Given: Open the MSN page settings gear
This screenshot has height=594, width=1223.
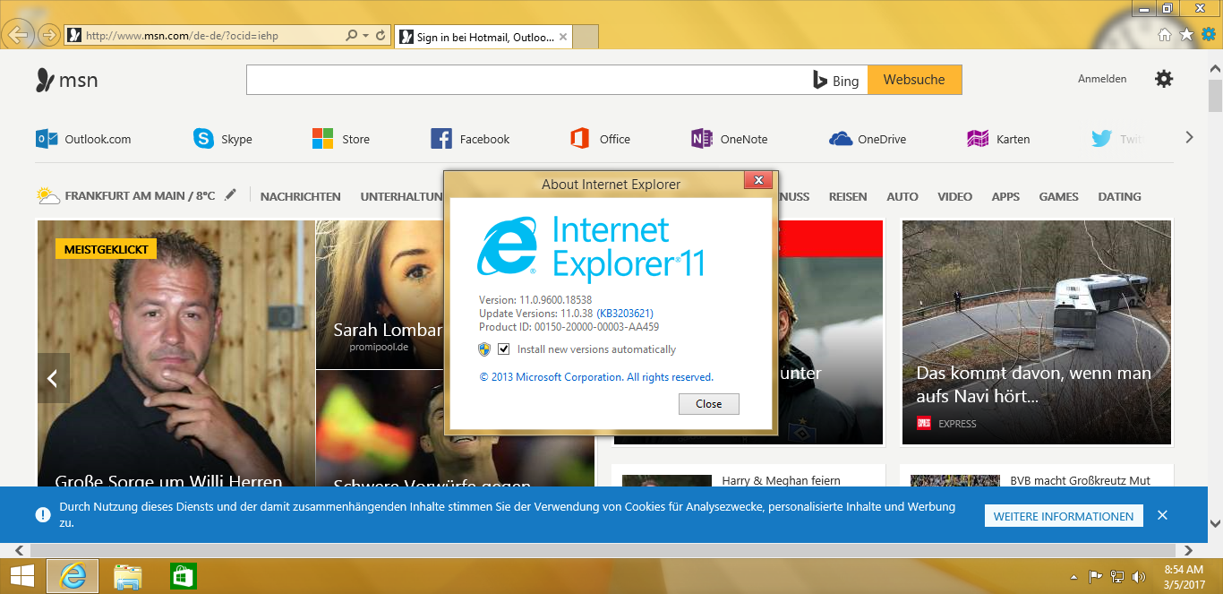Looking at the screenshot, I should [x=1164, y=79].
